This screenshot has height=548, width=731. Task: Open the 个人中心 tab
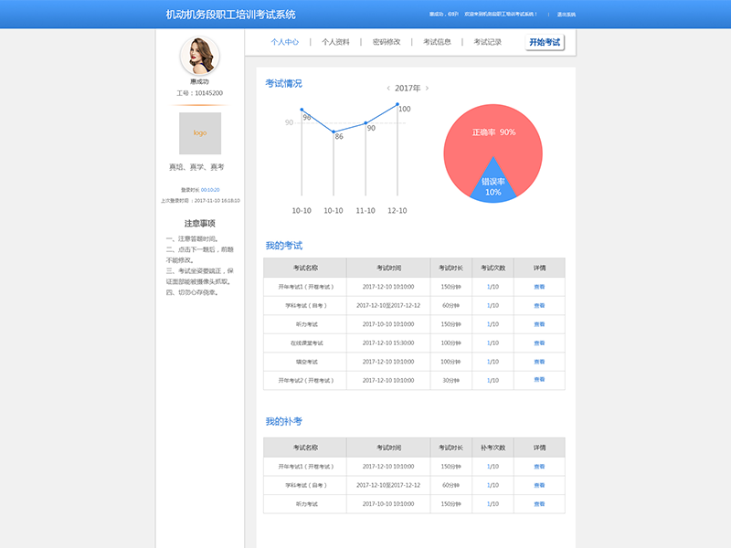pos(285,42)
